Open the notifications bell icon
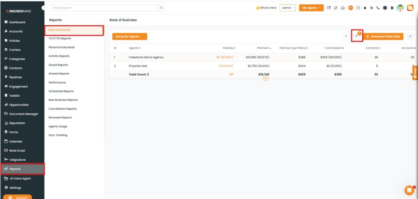The image size is (418, 199). point(365,8)
